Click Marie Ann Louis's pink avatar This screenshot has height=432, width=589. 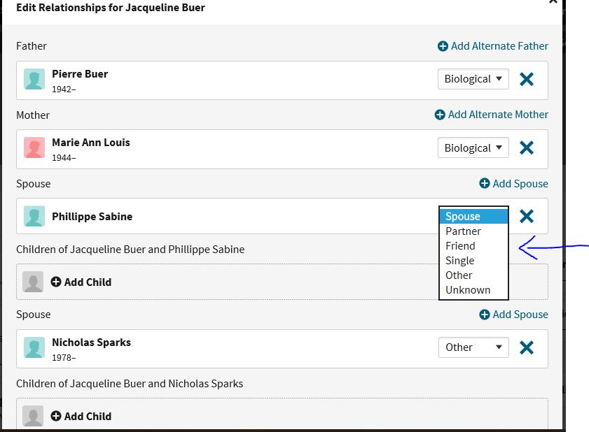[x=34, y=147]
